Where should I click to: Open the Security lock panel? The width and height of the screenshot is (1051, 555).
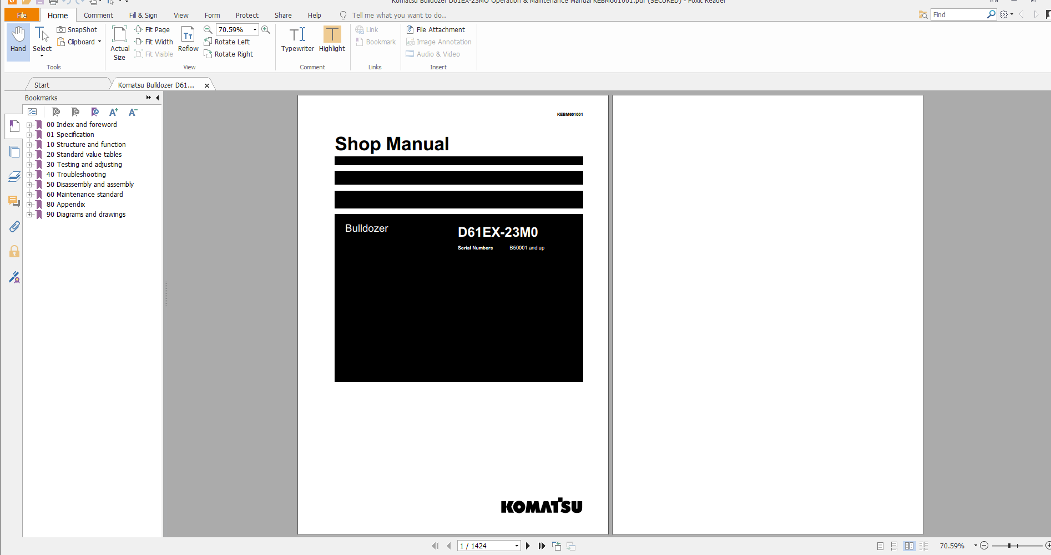pos(14,252)
